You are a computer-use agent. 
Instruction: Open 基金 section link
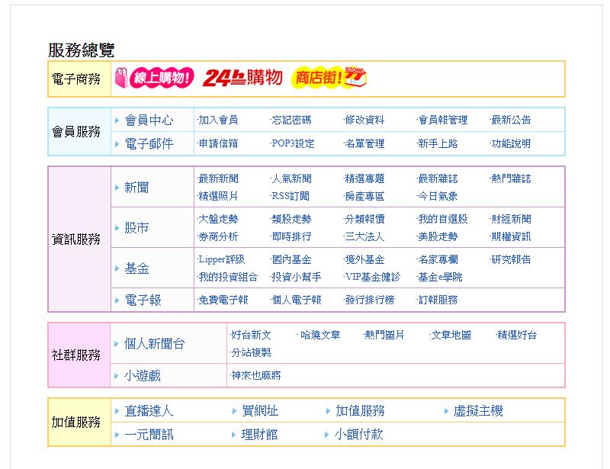[136, 268]
